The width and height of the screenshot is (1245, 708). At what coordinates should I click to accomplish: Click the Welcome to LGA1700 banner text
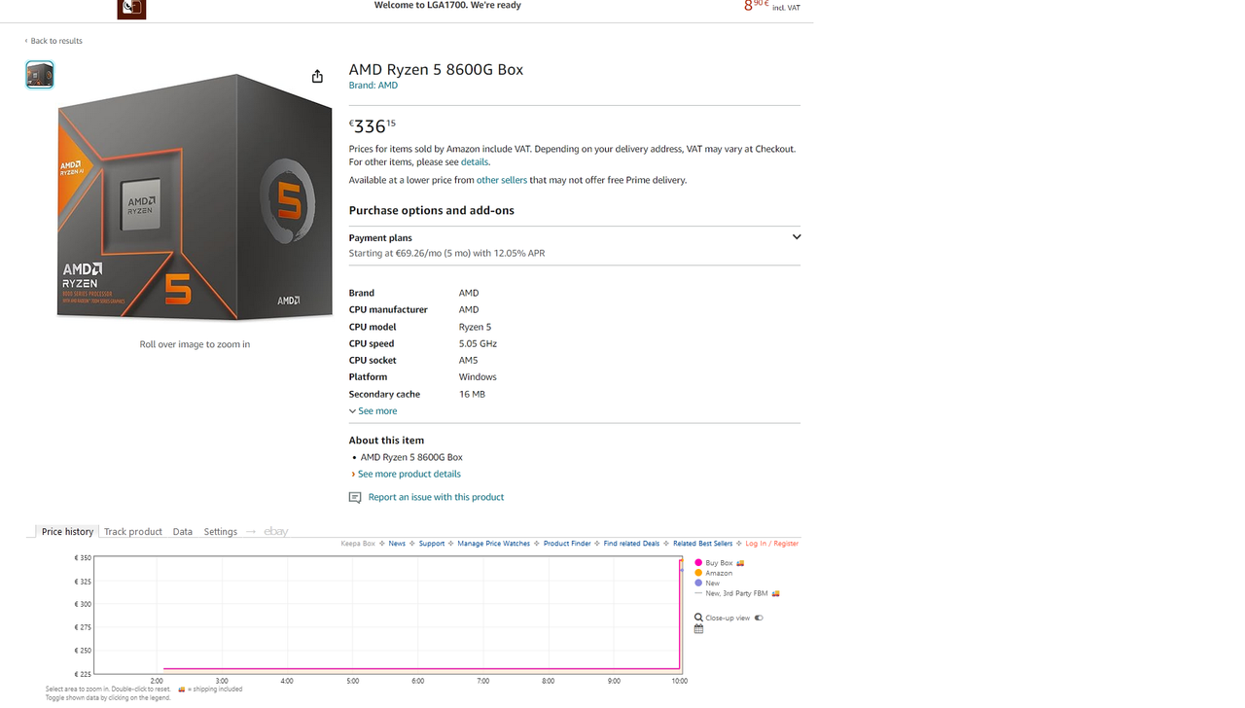[x=447, y=6]
